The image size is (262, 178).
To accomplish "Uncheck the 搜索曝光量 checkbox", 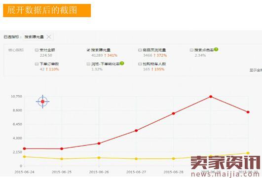I will 88,50.
